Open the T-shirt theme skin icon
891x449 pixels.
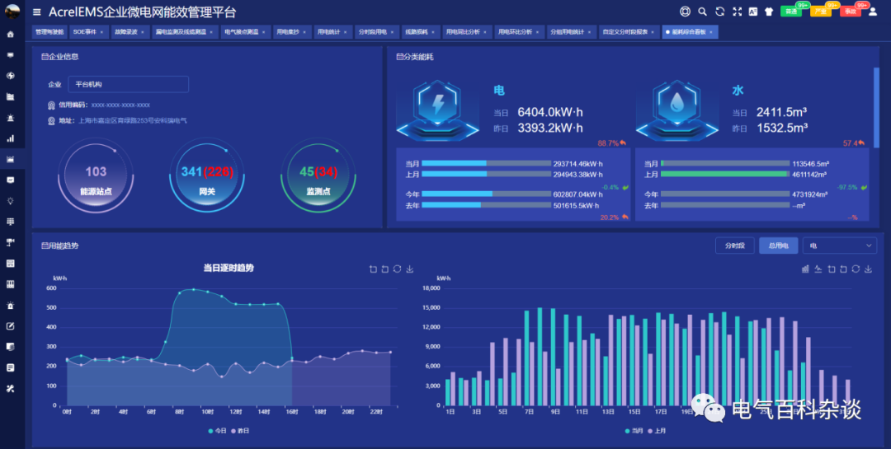point(769,12)
